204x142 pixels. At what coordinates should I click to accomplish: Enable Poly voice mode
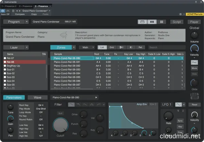click(x=194, y=62)
